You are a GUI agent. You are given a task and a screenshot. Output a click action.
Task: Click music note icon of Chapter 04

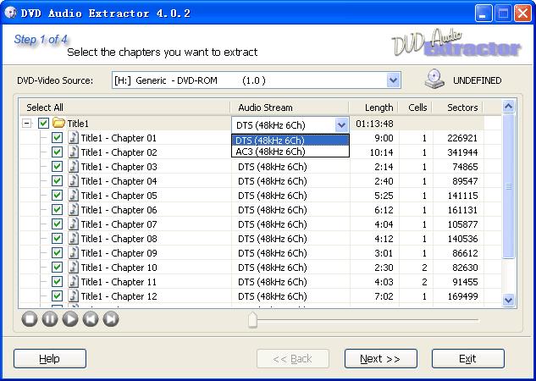[x=73, y=180]
